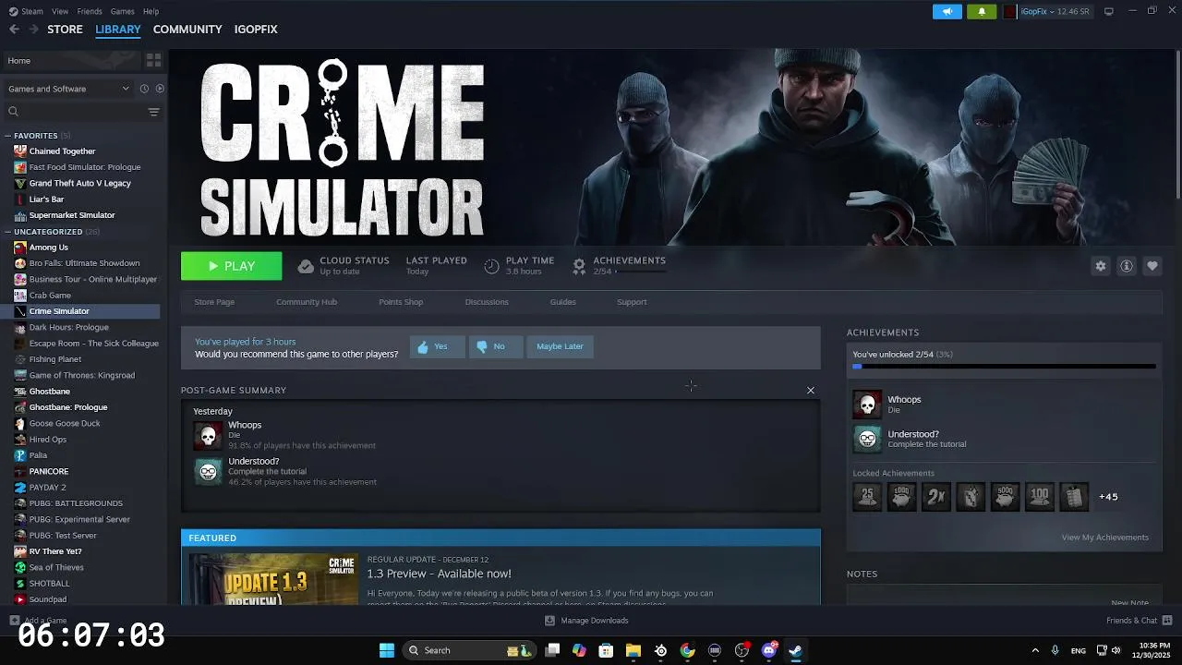Click the cloud status icon
1182x665 pixels.
[306, 266]
